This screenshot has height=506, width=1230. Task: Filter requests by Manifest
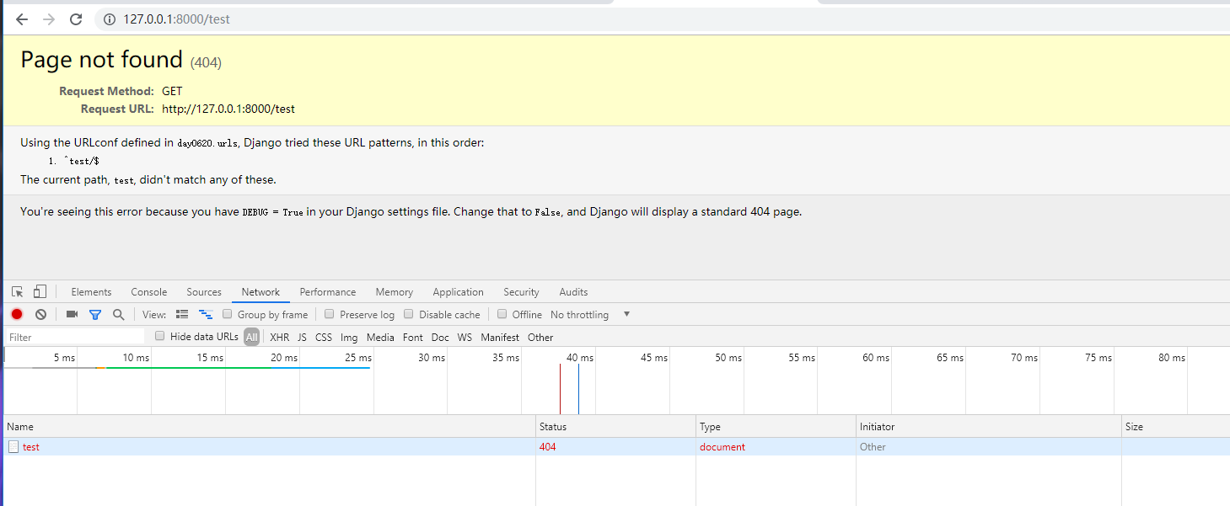point(500,337)
